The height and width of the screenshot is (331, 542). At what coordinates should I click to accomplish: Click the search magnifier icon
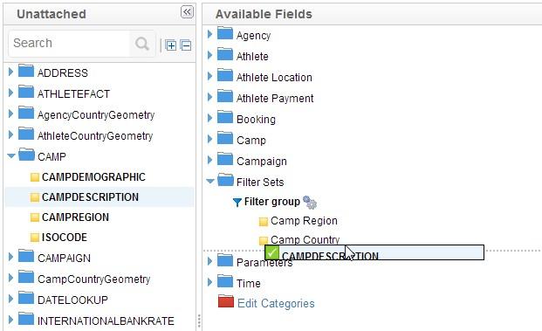(142, 44)
